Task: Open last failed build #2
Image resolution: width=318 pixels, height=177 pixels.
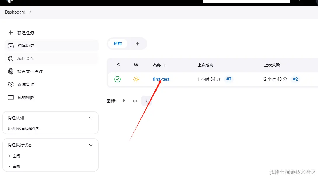Action: click(x=295, y=79)
